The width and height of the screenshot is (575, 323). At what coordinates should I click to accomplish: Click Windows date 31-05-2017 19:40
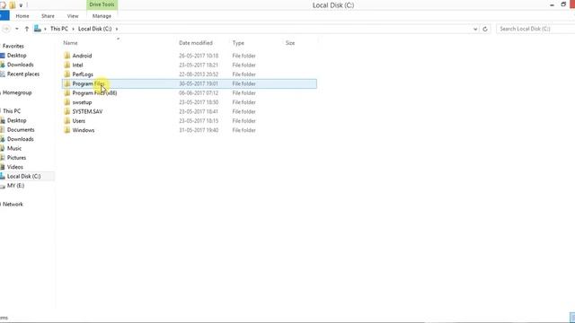[199, 130]
